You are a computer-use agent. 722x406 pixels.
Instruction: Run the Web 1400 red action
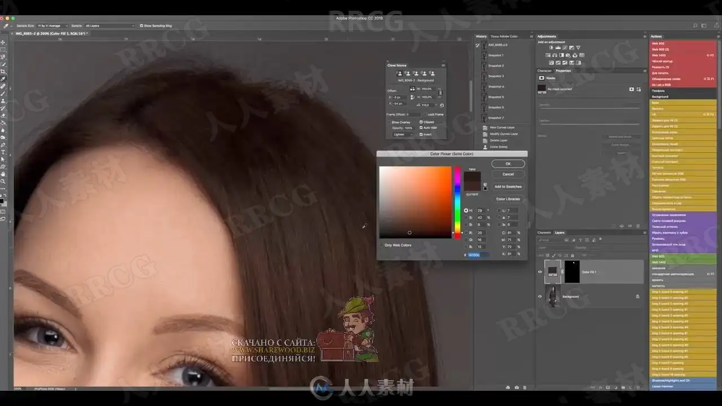click(683, 55)
